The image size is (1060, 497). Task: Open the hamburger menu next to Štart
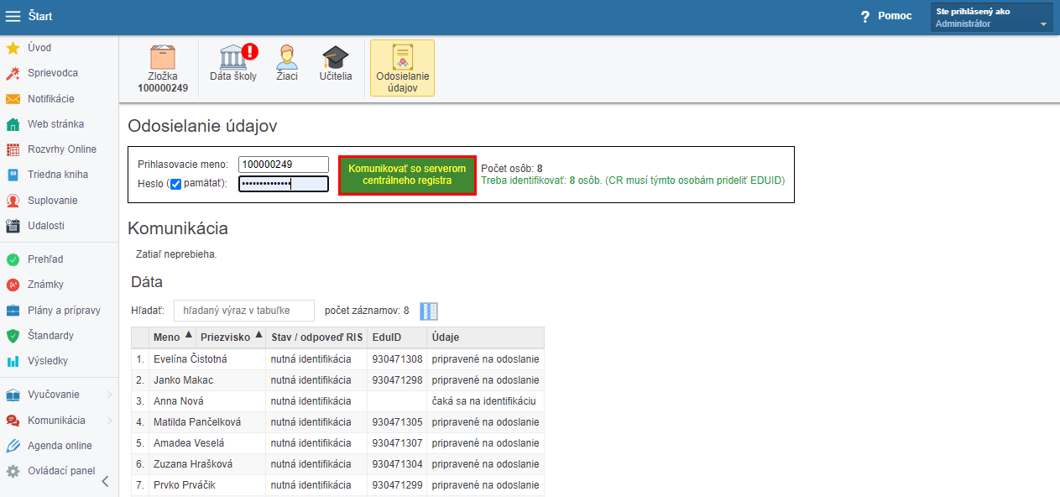13,16
